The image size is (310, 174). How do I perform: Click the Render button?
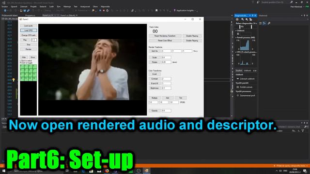[29, 49]
